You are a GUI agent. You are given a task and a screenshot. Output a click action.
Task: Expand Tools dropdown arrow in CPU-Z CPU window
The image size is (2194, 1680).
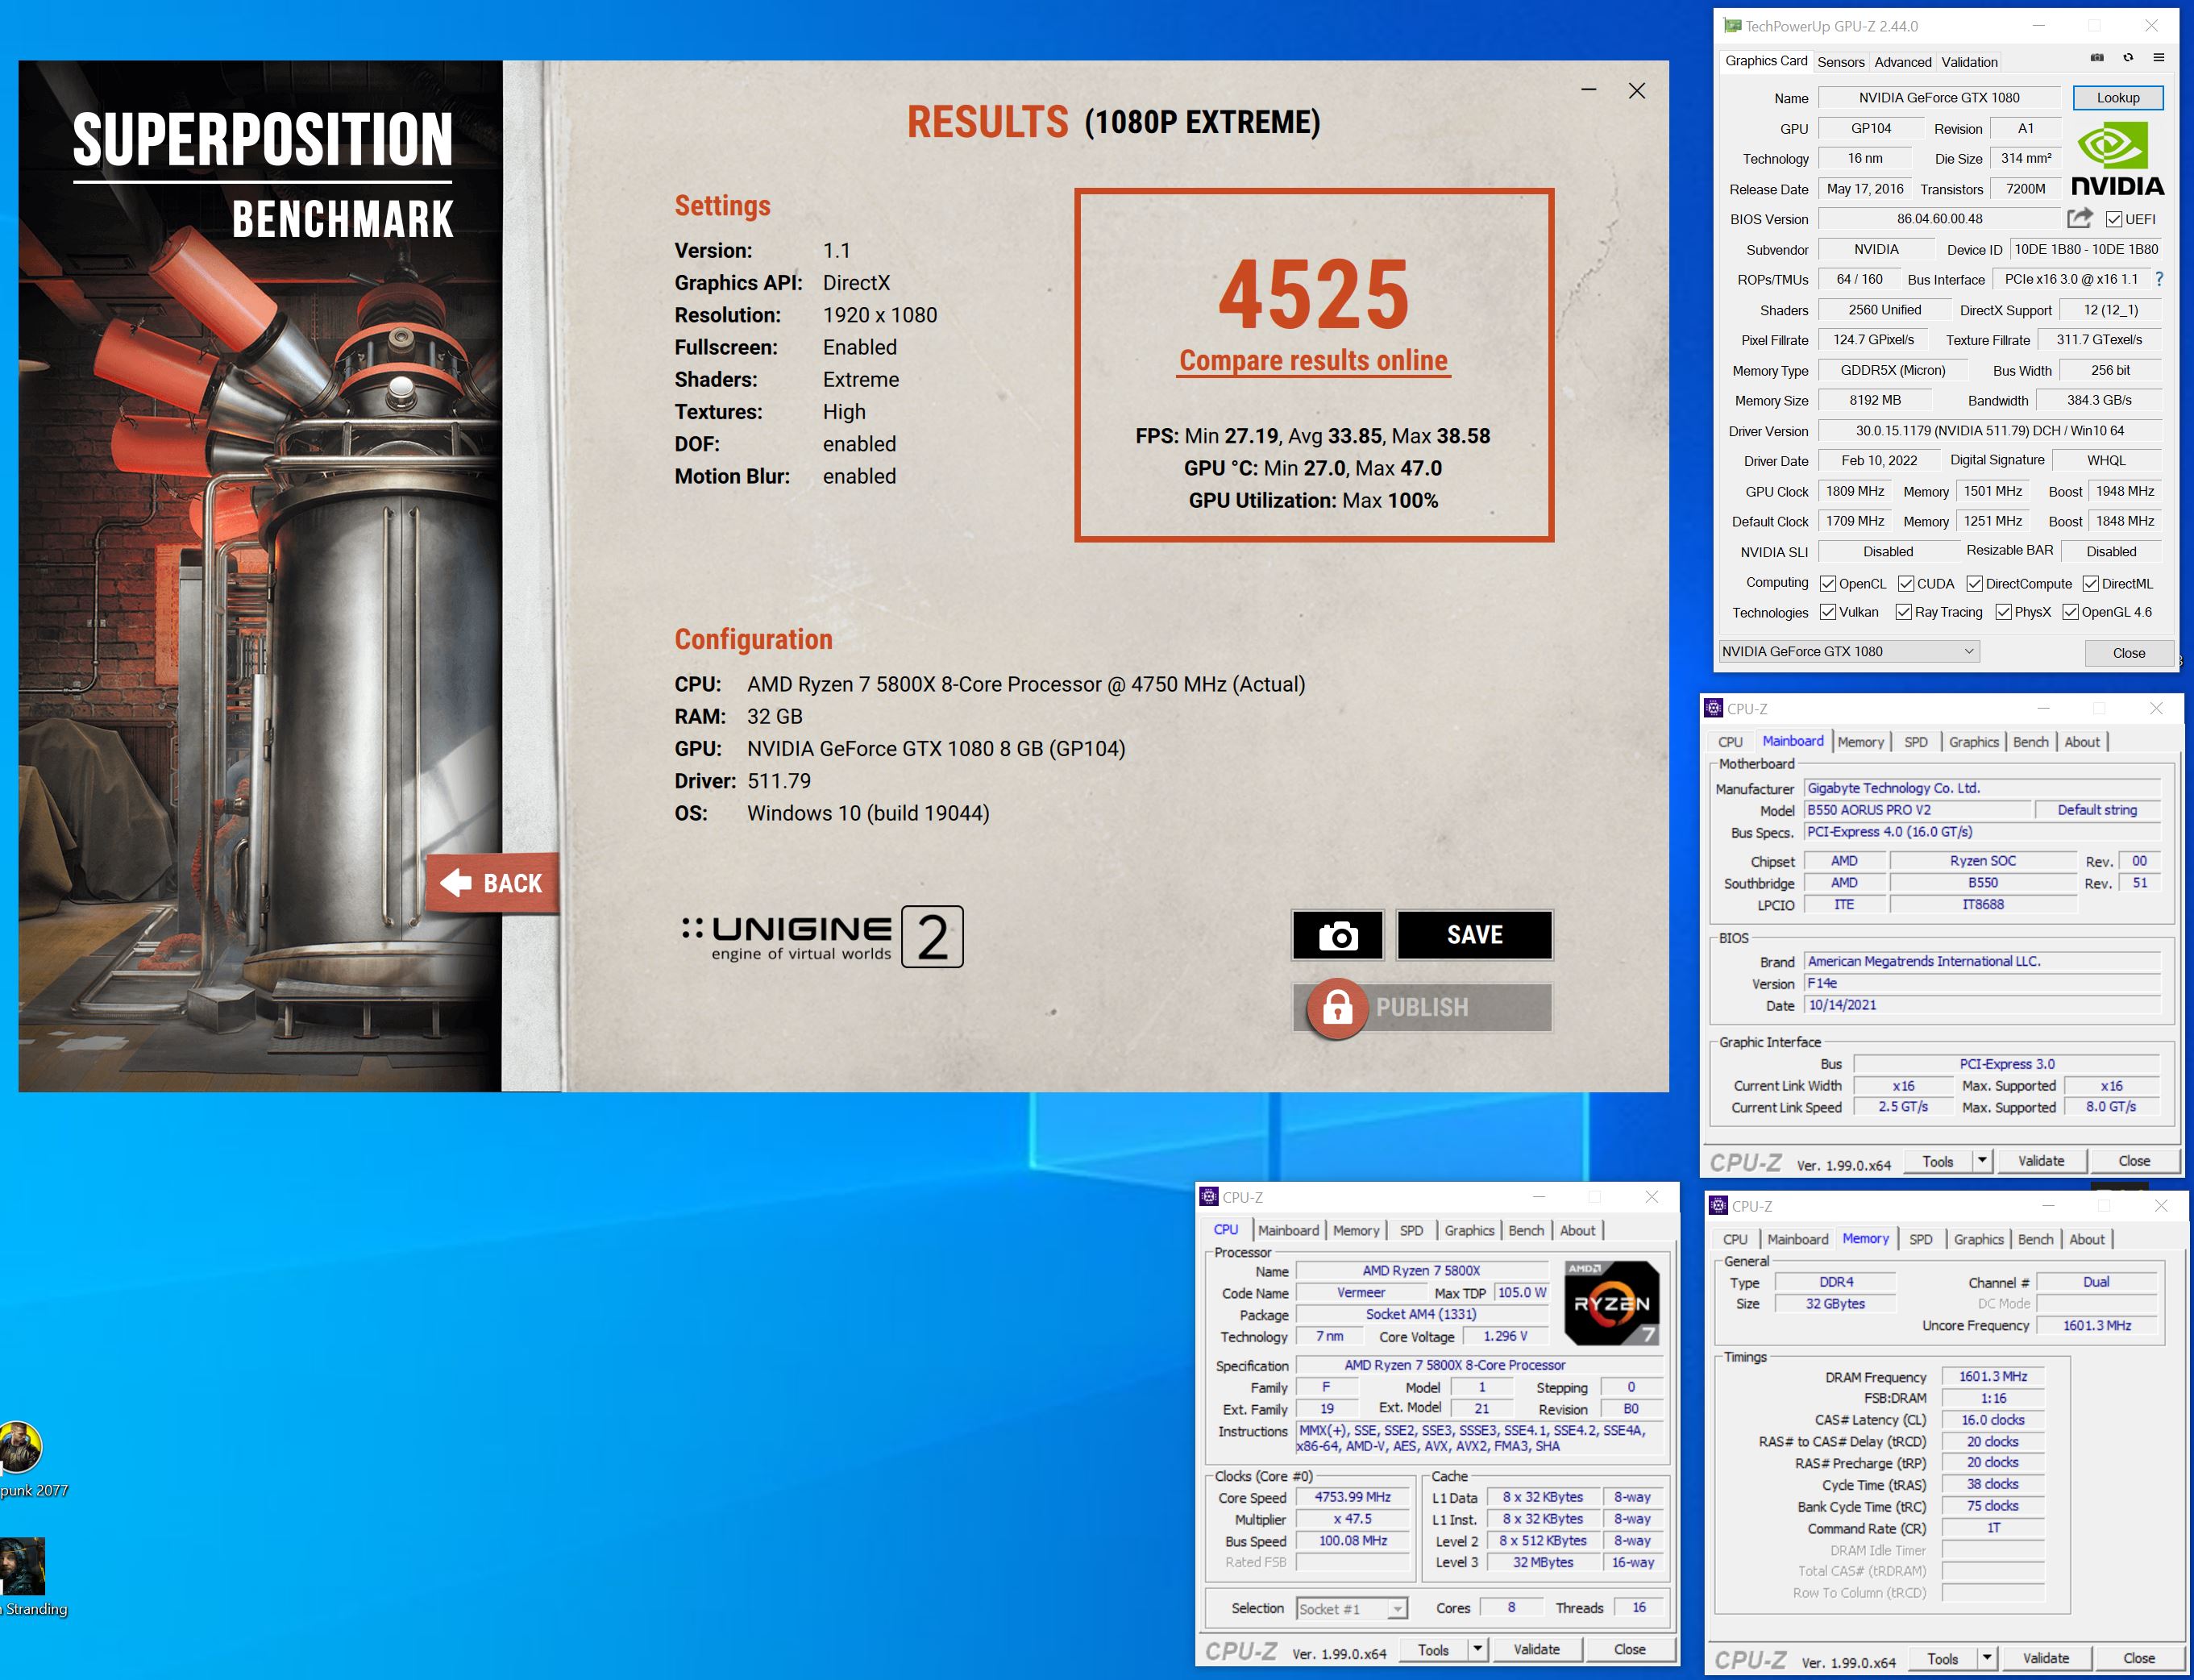click(x=1477, y=1650)
